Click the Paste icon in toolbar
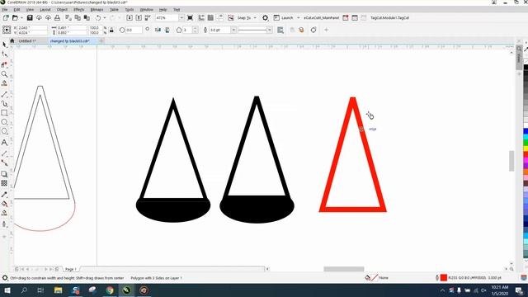The image size is (528, 297). point(87,18)
